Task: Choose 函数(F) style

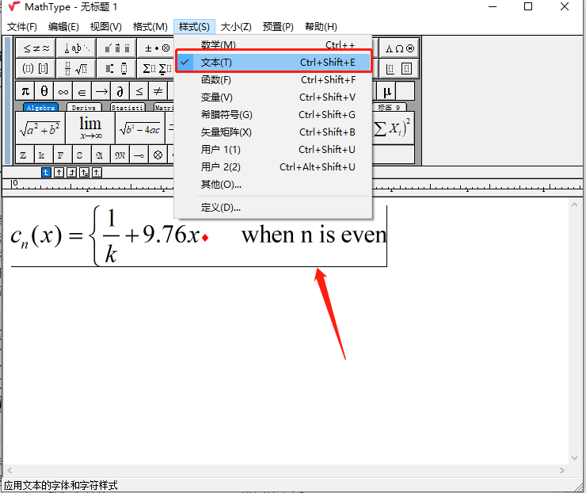Action: 273,80
